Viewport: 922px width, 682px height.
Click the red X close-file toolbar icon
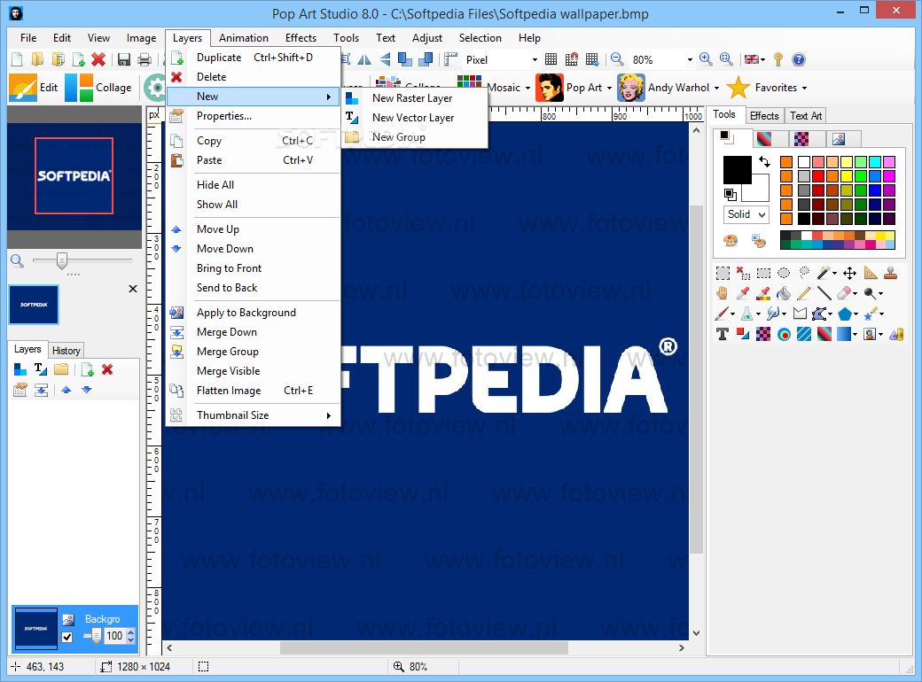(x=98, y=59)
